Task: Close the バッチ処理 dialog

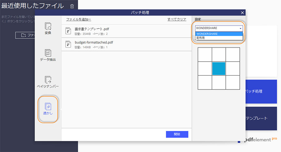Action: [x=242, y=13]
